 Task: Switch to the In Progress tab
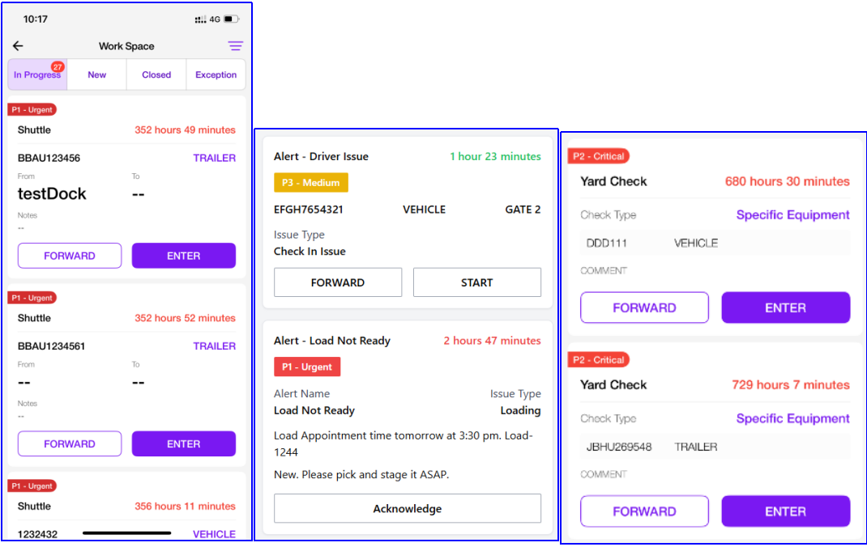(x=37, y=74)
